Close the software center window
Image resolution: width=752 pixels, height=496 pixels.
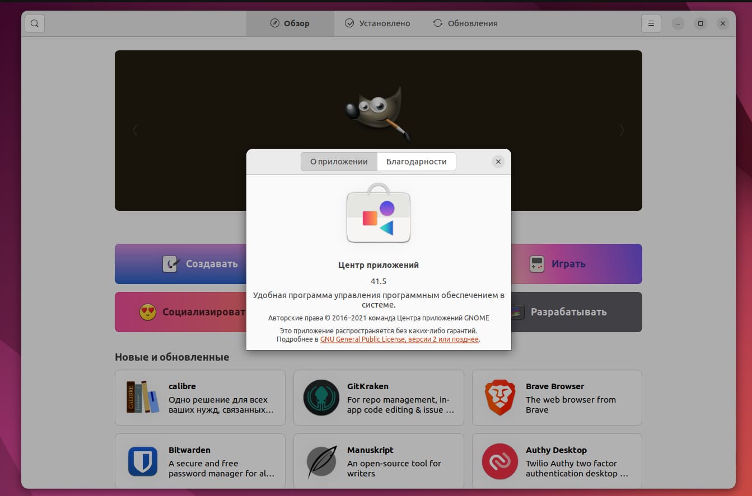(x=723, y=23)
